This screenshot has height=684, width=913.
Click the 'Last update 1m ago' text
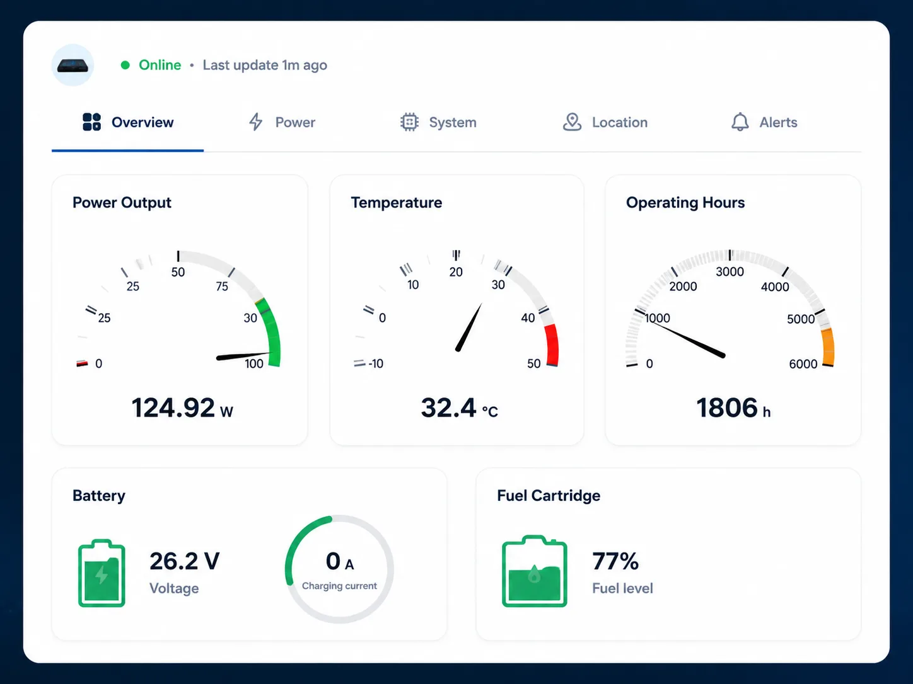pyautogui.click(x=265, y=65)
